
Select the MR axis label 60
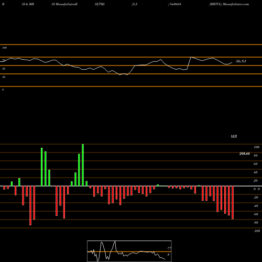(x=256, y=164)
